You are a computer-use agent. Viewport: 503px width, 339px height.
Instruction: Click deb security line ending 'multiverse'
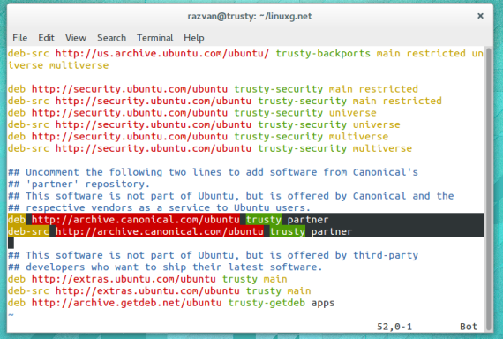(198, 137)
